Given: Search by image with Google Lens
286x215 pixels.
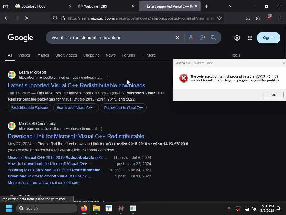Looking at the screenshot, I should 202,38.
